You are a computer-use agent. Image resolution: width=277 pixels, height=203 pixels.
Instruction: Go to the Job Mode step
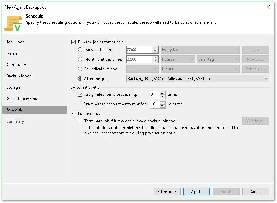[x=15, y=42]
